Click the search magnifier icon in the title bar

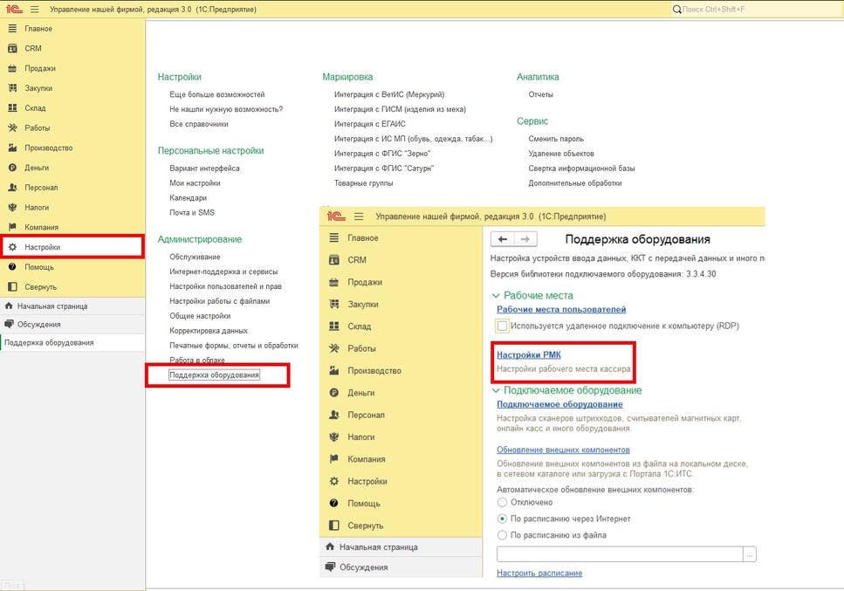[676, 9]
